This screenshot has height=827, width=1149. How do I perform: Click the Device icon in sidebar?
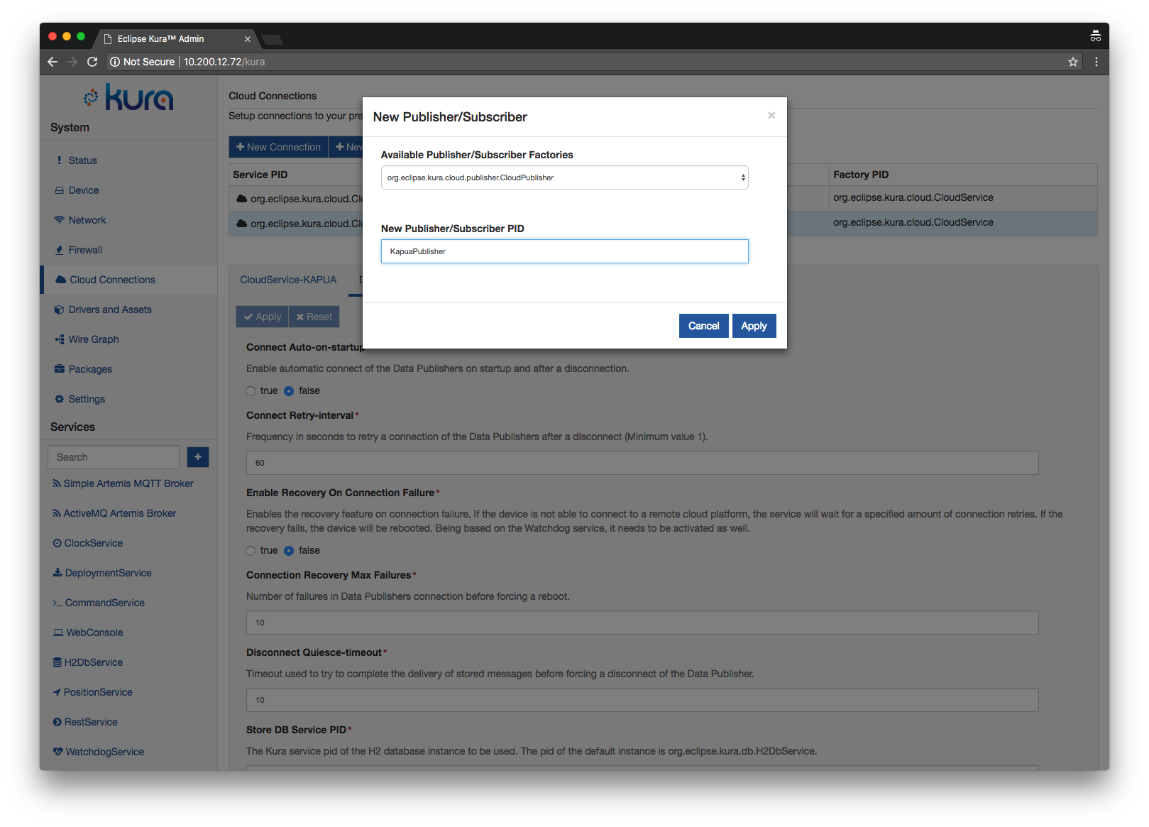[60, 190]
